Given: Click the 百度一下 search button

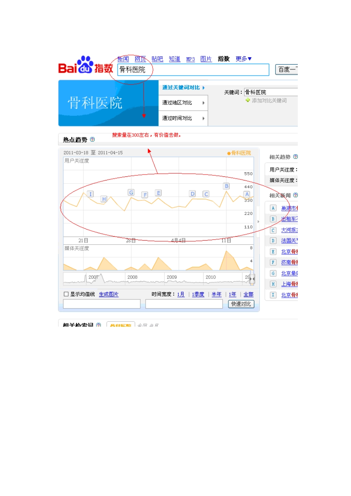Looking at the screenshot, I should (x=287, y=69).
